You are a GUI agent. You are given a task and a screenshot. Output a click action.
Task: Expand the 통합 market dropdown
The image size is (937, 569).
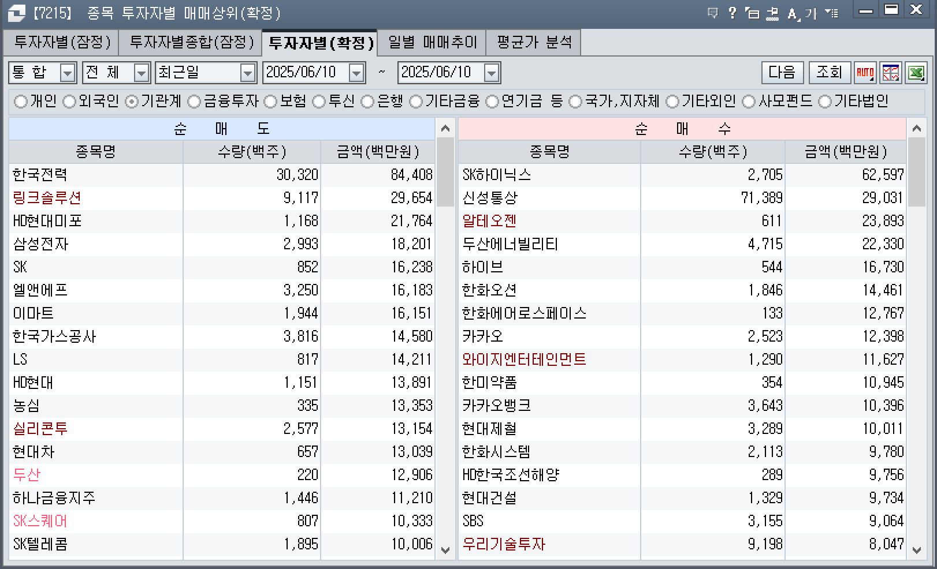68,73
